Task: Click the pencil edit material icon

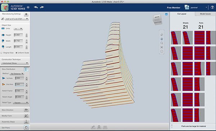Action: (x=3, y=19)
